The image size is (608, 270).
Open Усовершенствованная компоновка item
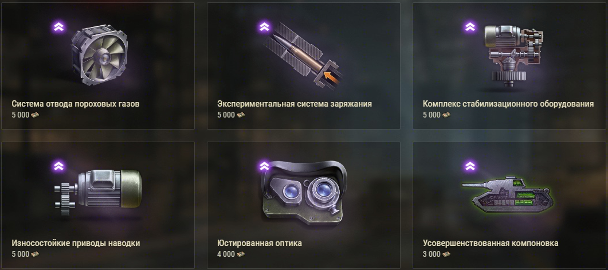pyautogui.click(x=491, y=243)
